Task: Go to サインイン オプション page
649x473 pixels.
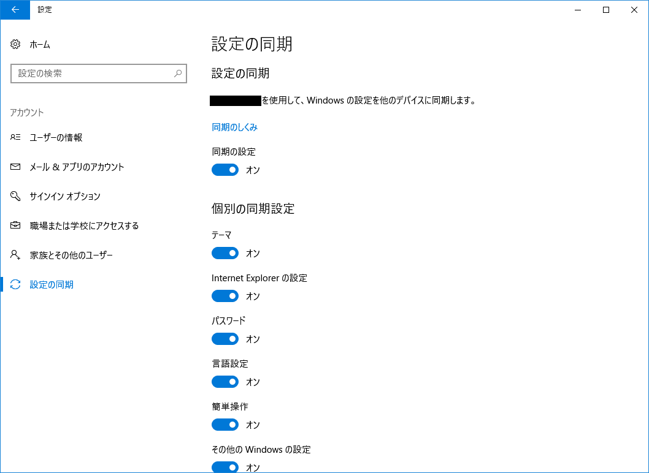Action: (x=65, y=196)
